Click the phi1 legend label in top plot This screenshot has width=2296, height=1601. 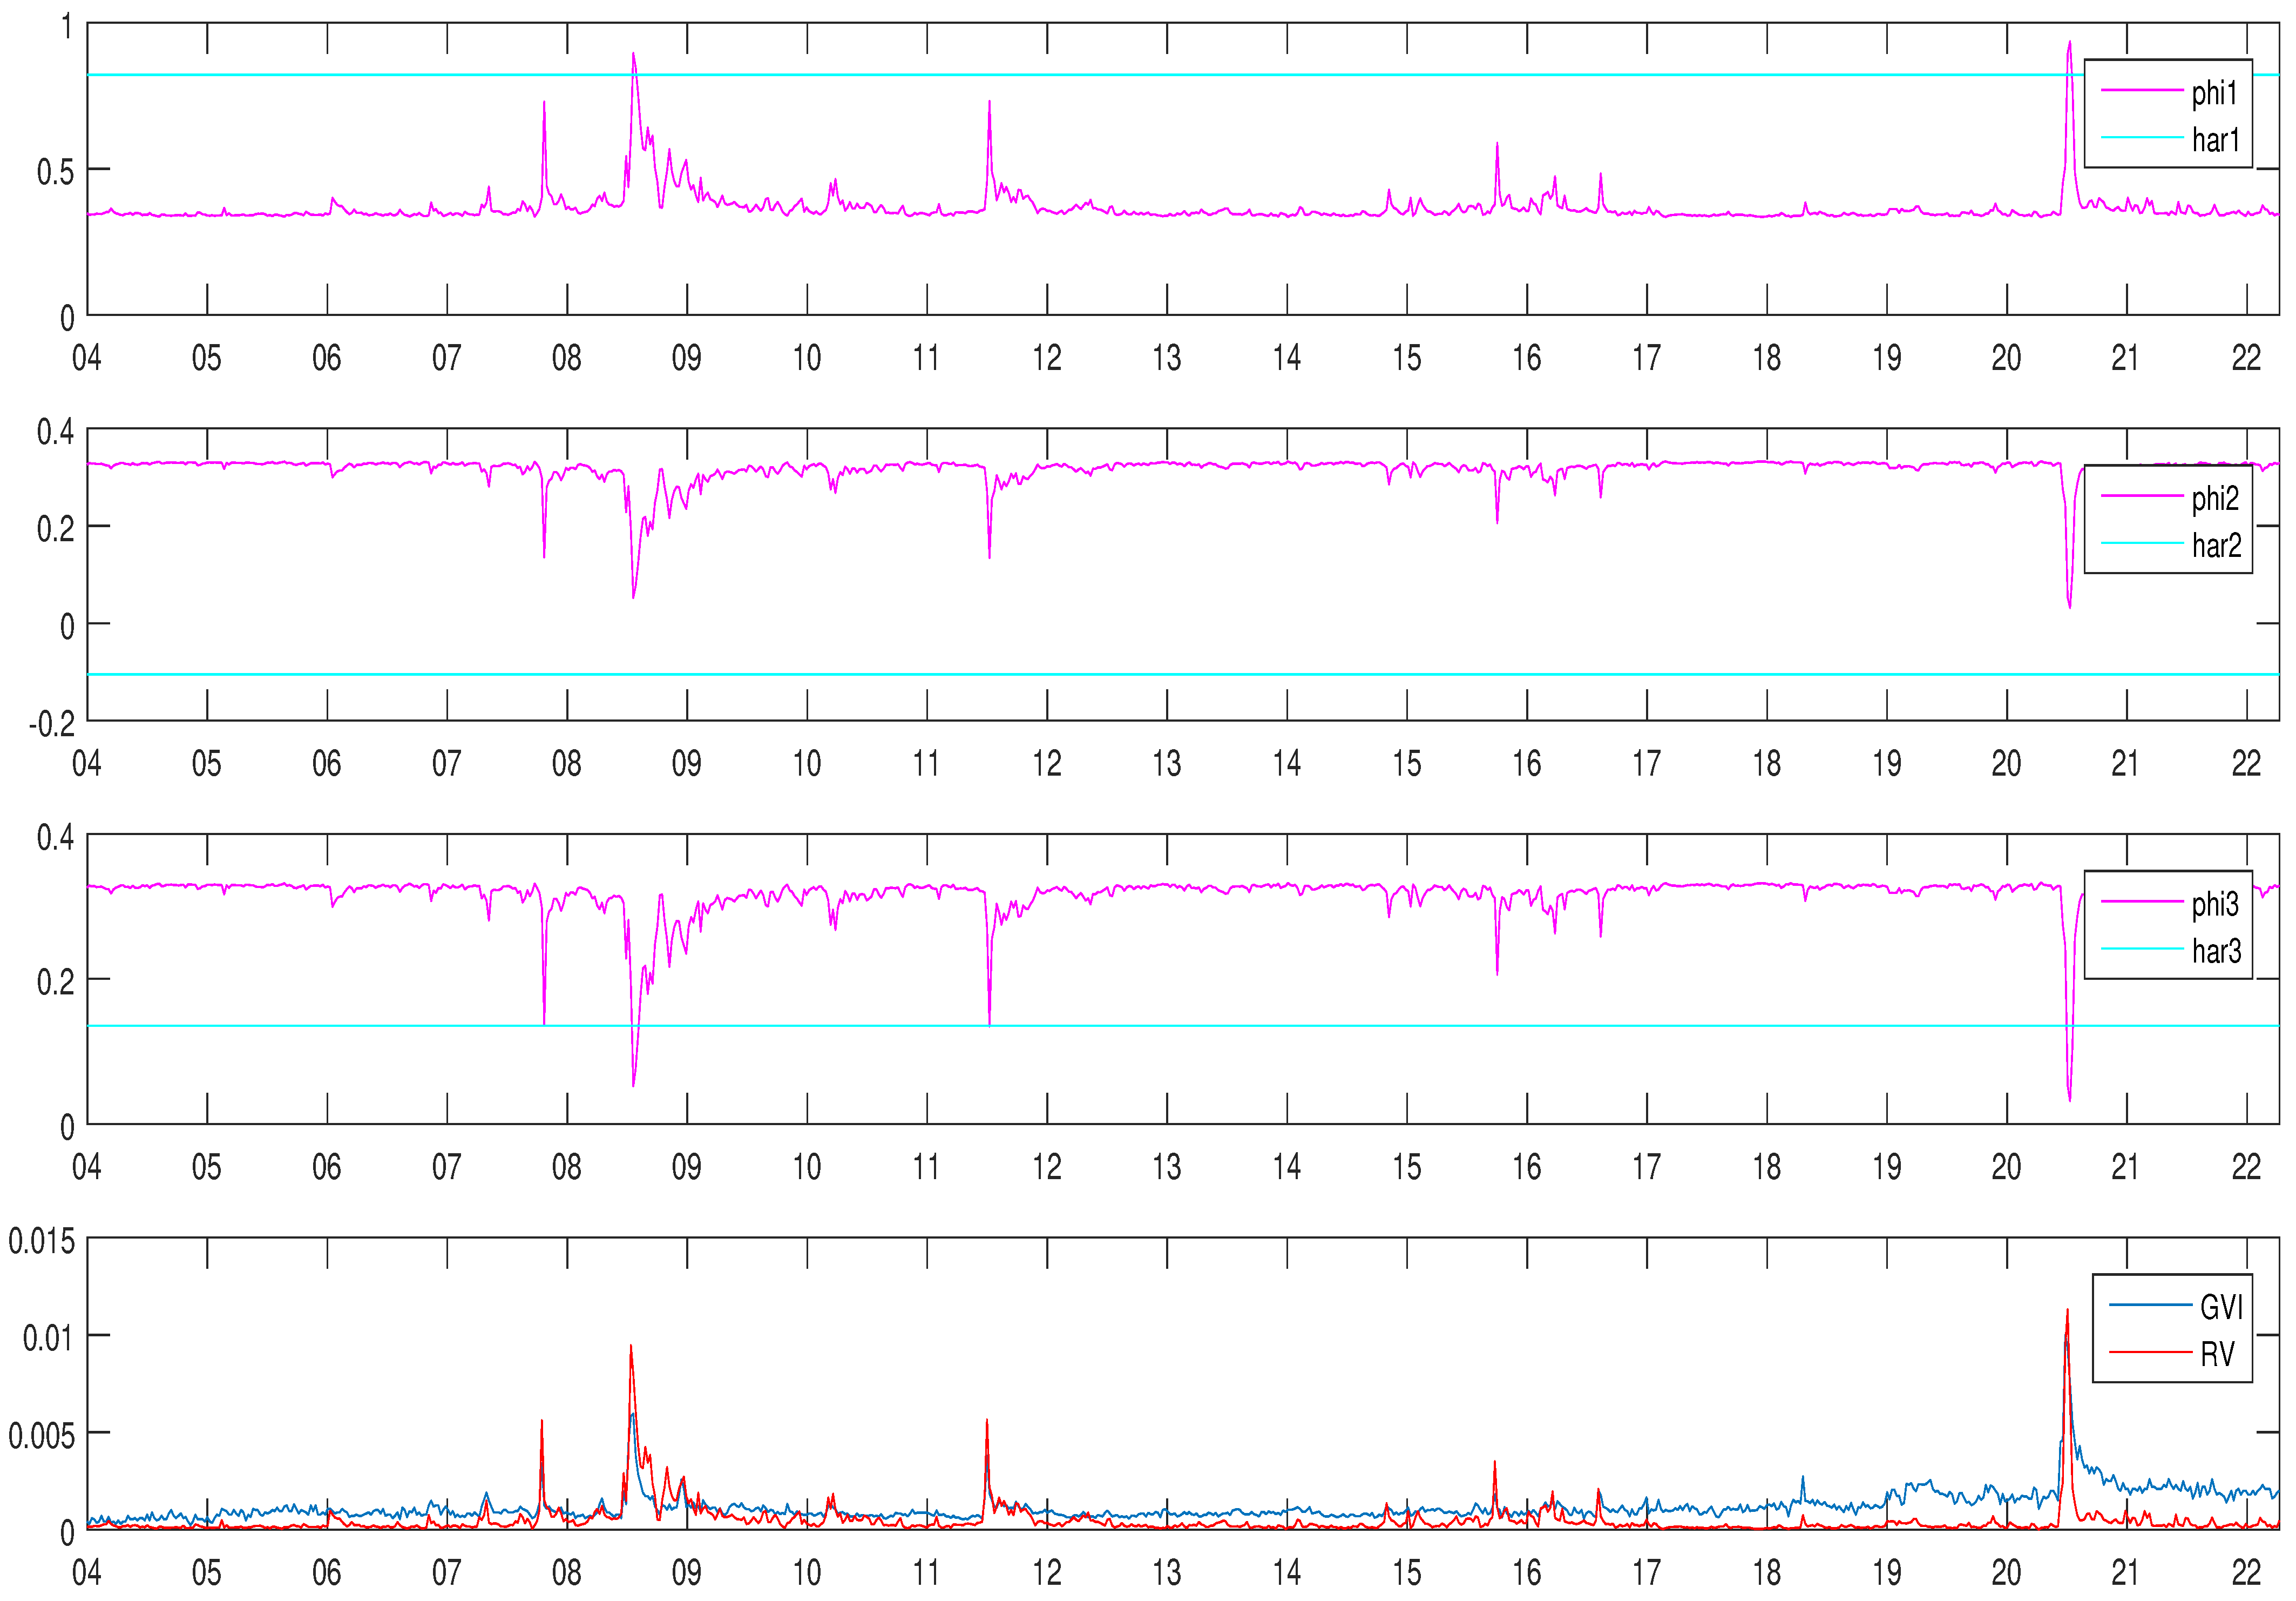click(x=2214, y=93)
